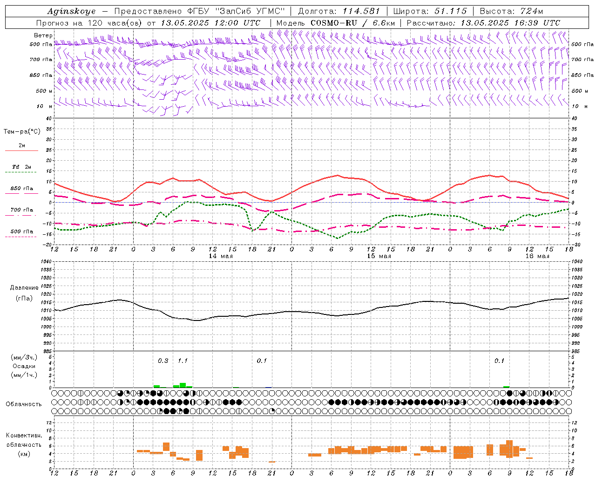Click the Ветер wind panel label
The image size is (596, 477).
[43, 35]
